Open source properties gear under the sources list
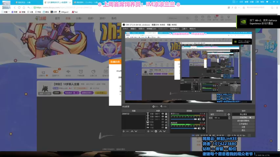Image resolution: width=280 pixels, height=157 pixels. point(156,132)
